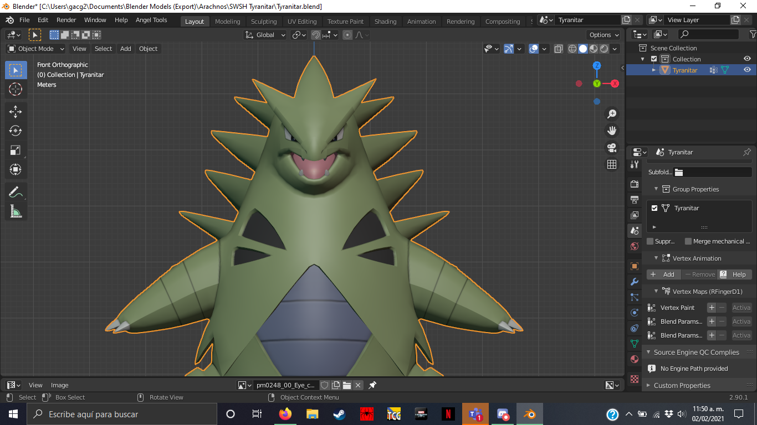Select the Select Box tool

tap(16, 70)
